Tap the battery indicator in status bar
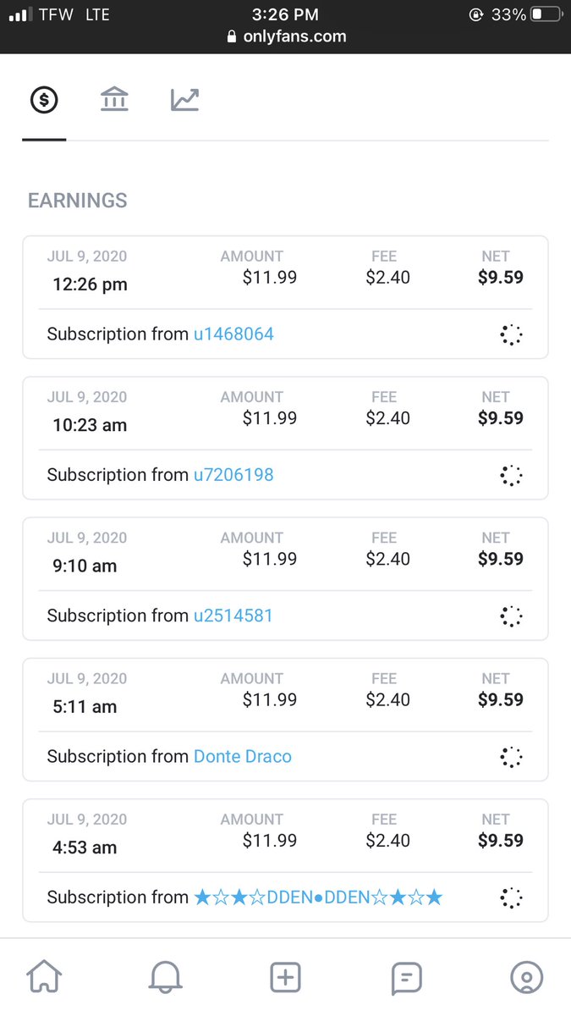 (x=546, y=14)
